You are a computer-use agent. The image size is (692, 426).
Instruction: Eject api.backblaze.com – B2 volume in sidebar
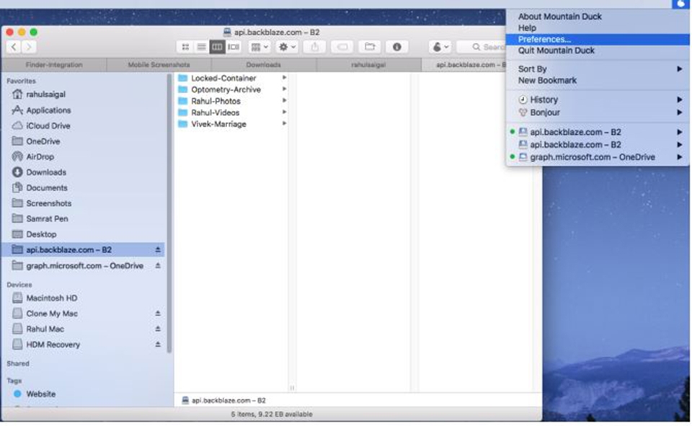point(158,250)
